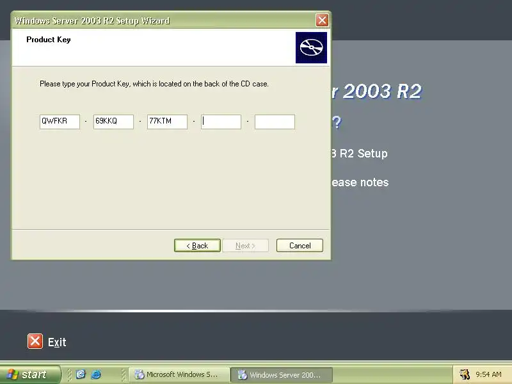Click the Exit text link
This screenshot has height=384, width=512.
[57, 342]
